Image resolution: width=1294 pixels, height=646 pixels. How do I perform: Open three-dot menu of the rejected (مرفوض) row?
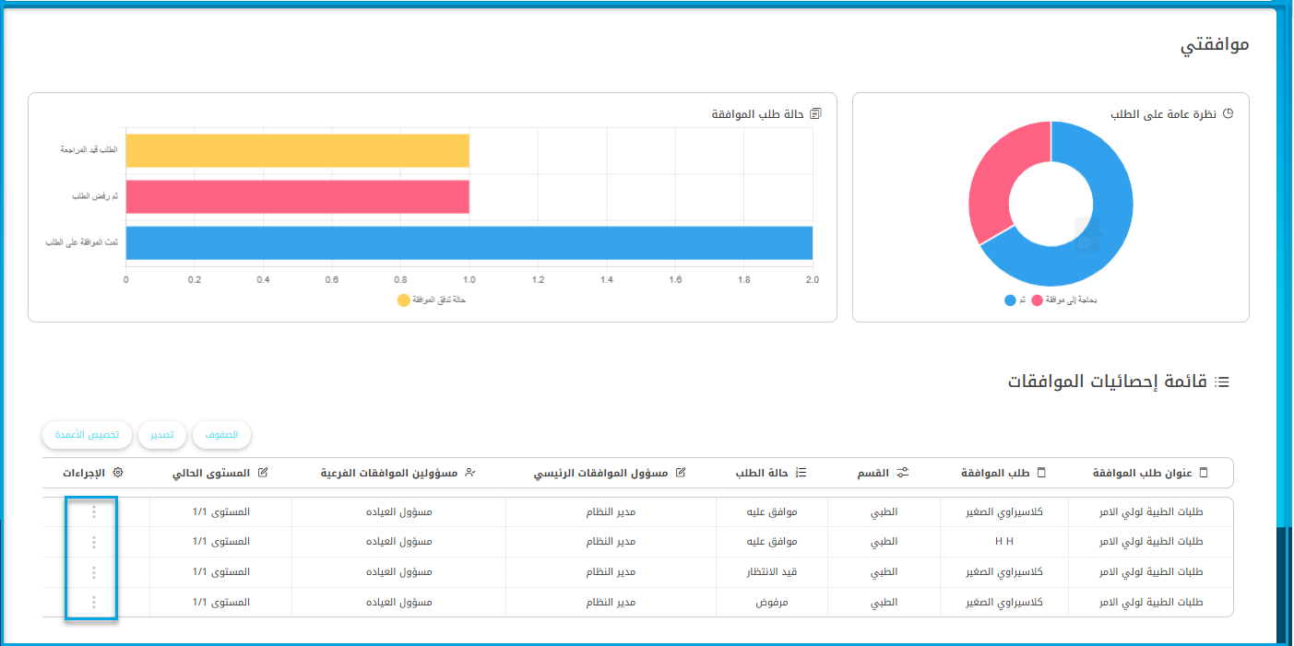pyautogui.click(x=93, y=603)
